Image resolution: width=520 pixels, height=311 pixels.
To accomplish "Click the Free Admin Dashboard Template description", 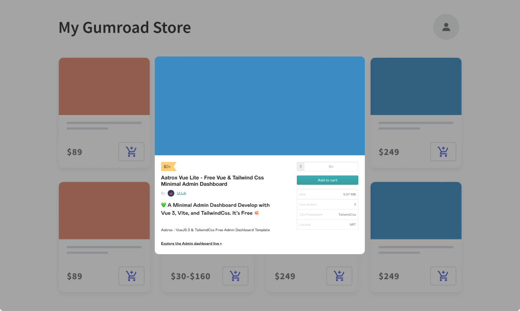I will coord(215,230).
